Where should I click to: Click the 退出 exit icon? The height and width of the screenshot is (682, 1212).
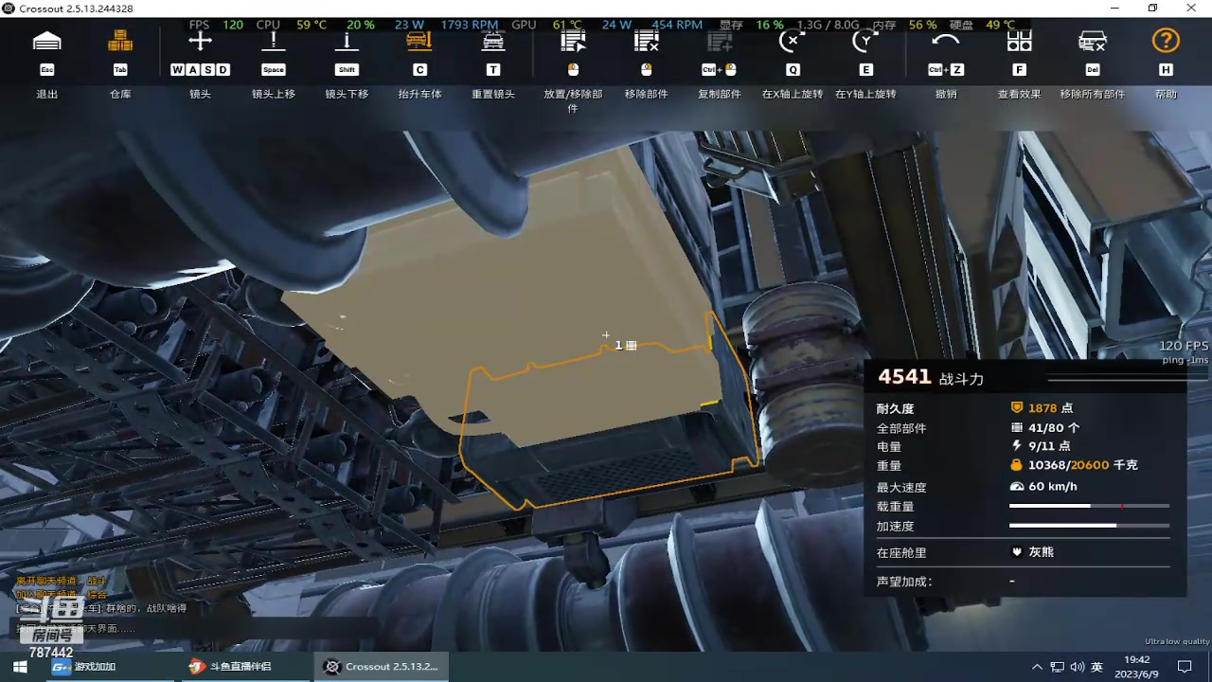[47, 41]
